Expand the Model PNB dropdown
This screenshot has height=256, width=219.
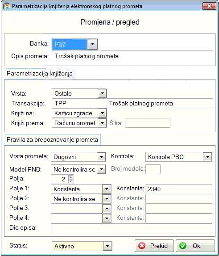point(101,169)
